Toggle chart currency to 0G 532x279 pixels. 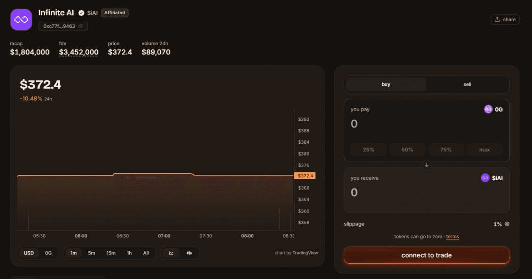48,253
